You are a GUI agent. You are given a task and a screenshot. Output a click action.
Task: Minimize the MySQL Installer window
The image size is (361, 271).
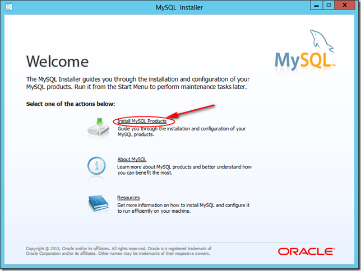pos(317,5)
